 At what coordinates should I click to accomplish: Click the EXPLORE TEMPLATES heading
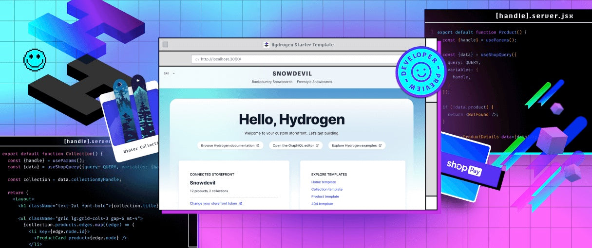pos(329,174)
